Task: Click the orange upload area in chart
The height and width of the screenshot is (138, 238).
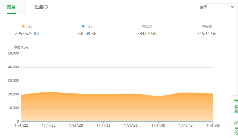Action: pos(117,108)
